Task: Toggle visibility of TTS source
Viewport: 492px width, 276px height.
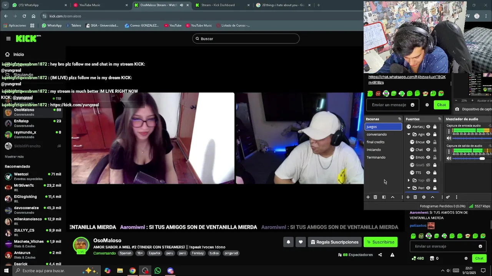Action: (x=428, y=173)
